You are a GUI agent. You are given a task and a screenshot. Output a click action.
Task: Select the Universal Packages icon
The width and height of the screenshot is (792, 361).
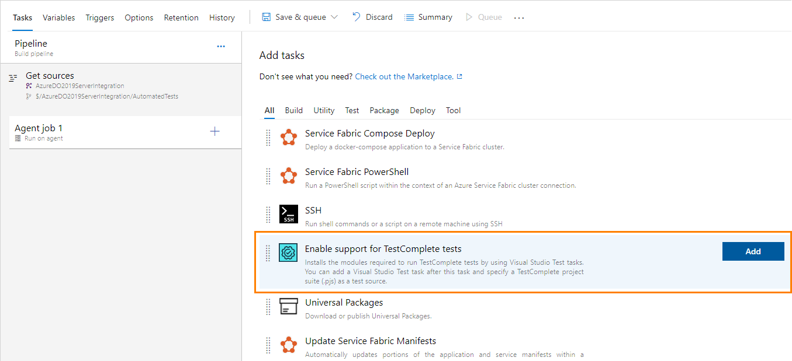289,306
